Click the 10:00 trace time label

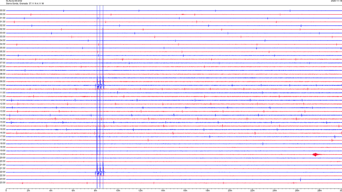click(x=3, y=85)
